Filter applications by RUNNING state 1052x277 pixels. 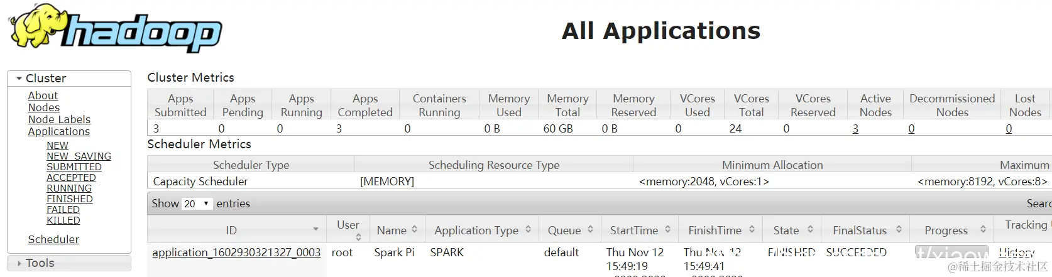(x=69, y=188)
